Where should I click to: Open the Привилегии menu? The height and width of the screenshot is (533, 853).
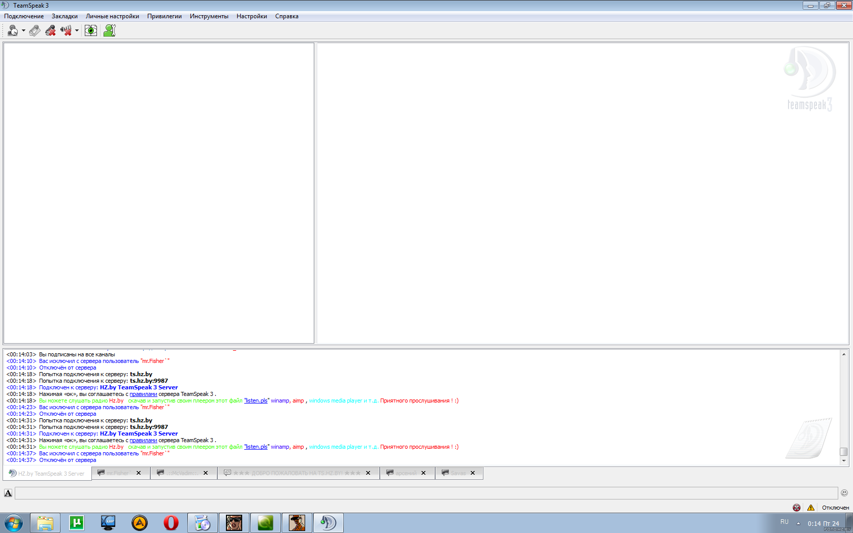point(165,16)
